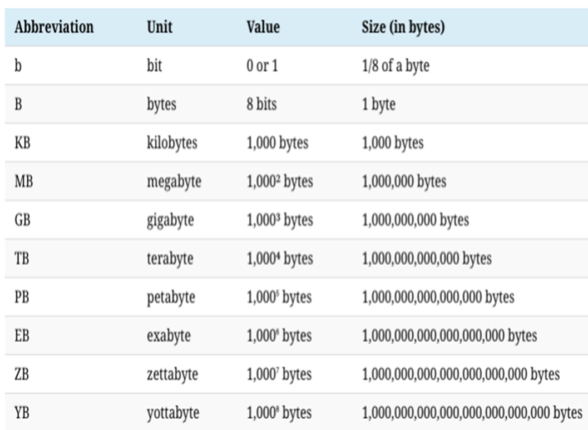Click the exabyte unit cell

[x=169, y=336]
